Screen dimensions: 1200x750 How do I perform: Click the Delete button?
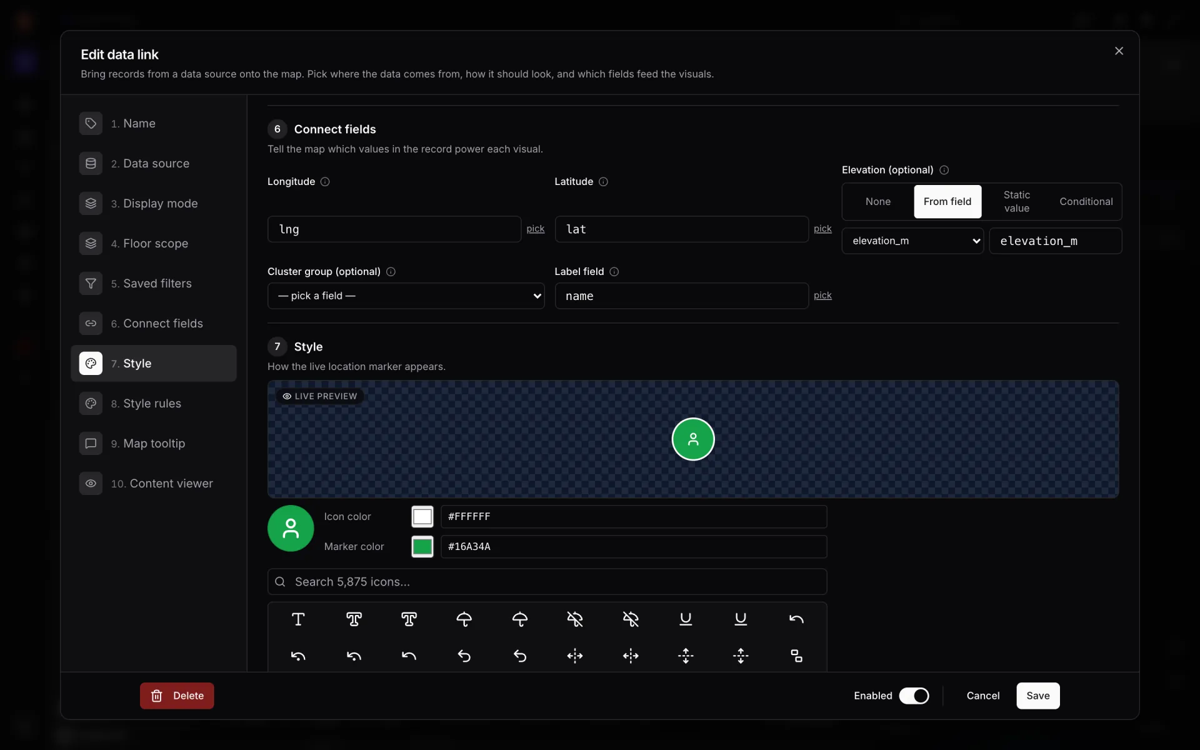[177, 696]
